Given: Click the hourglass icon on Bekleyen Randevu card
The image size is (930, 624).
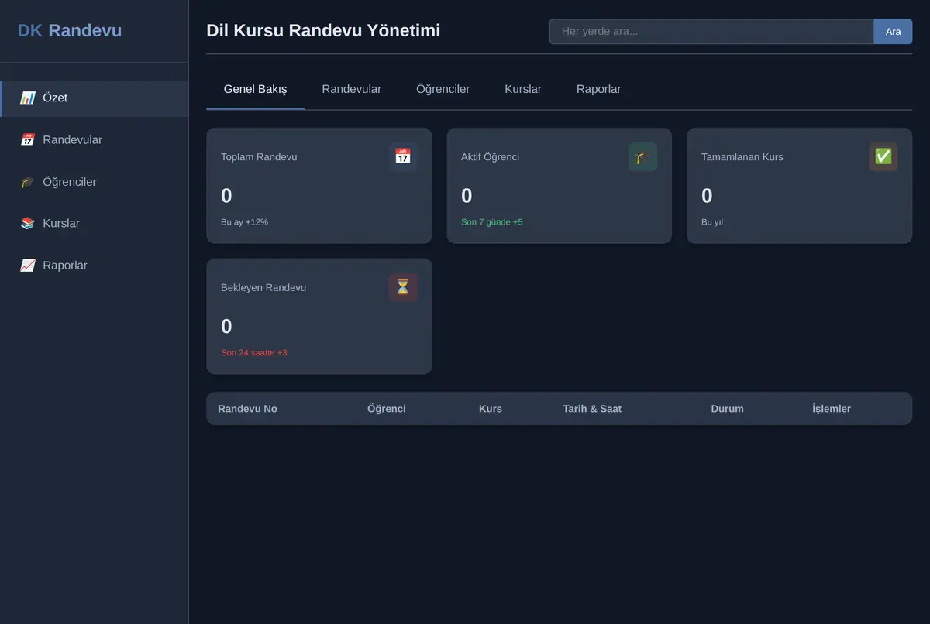Looking at the screenshot, I should [403, 287].
